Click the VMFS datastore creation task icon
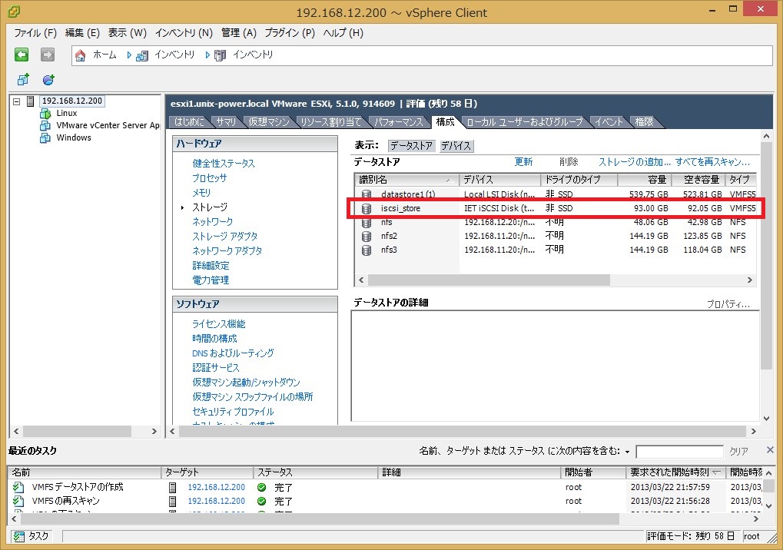 tap(18, 487)
